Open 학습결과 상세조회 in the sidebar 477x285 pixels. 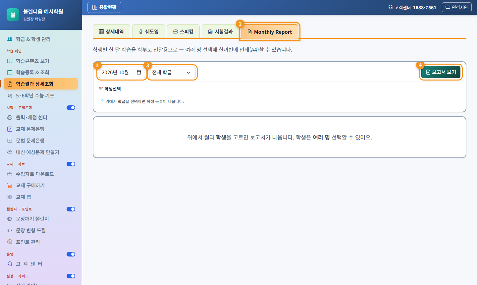(x=41, y=84)
